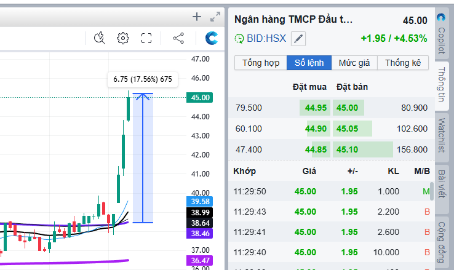
Task: Click bid volume 60.100
Action: tap(249, 129)
